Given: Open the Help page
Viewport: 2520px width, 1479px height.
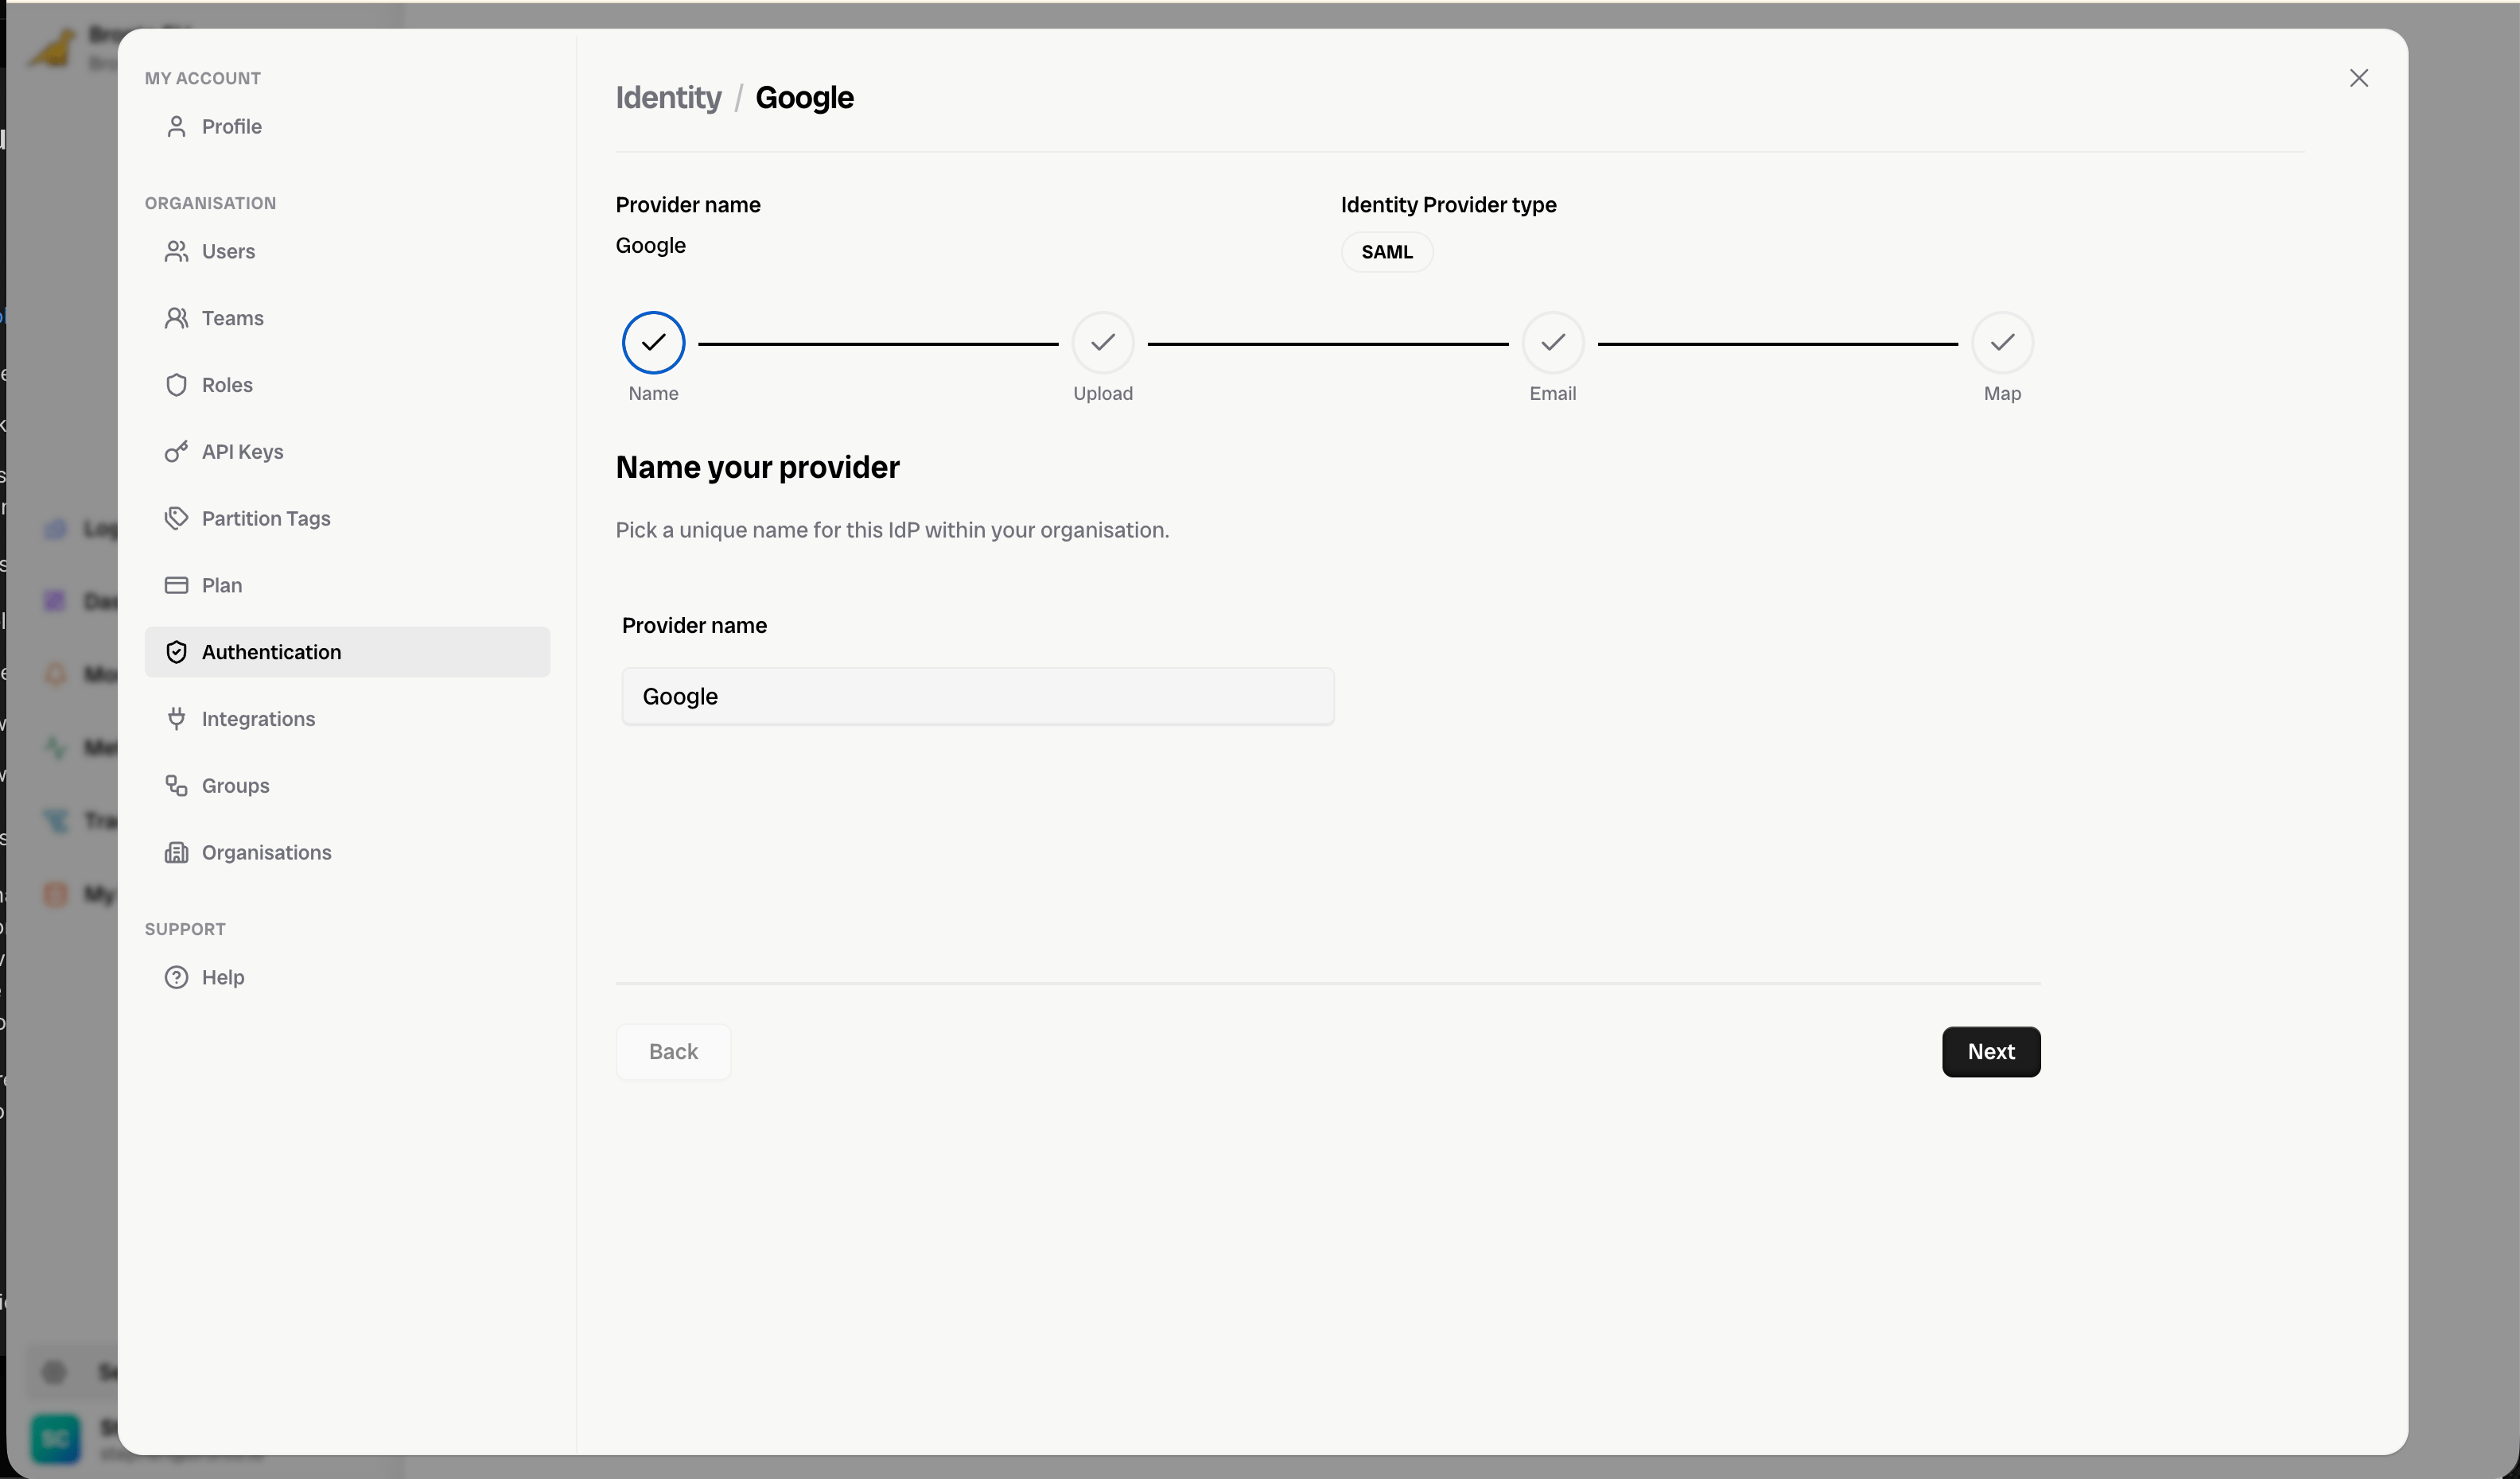Looking at the screenshot, I should coord(347,977).
